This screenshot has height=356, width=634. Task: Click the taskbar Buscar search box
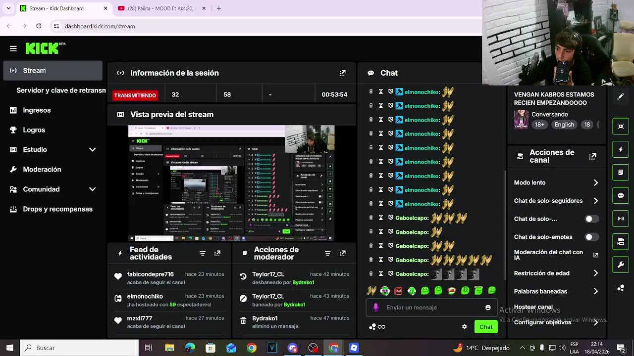tap(79, 348)
